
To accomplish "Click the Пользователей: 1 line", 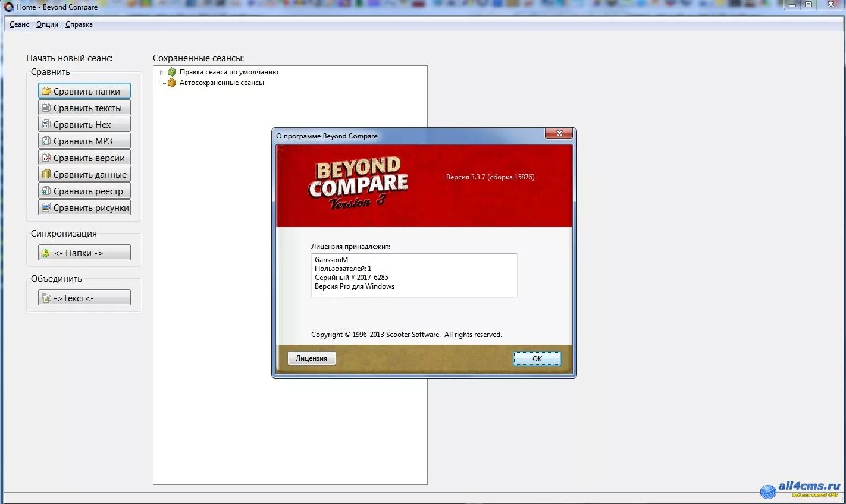I will [x=343, y=269].
